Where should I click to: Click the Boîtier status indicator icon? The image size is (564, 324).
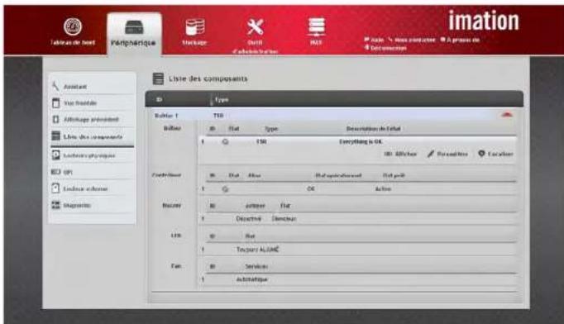(225, 141)
